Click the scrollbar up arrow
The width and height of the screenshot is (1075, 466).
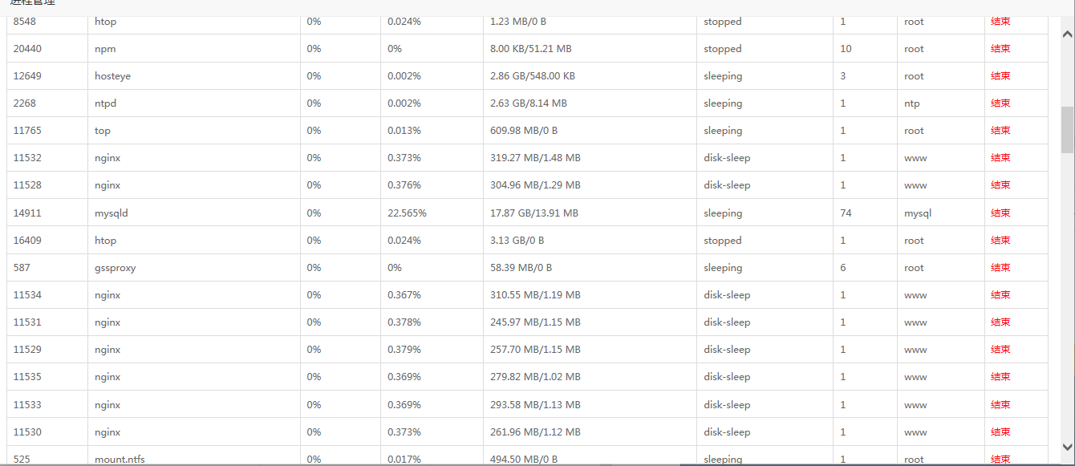(1067, 34)
